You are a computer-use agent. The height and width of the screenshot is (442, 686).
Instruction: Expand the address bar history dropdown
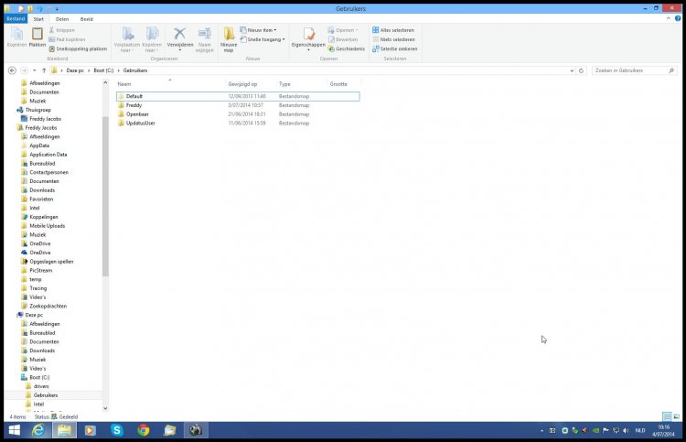pyautogui.click(x=572, y=70)
